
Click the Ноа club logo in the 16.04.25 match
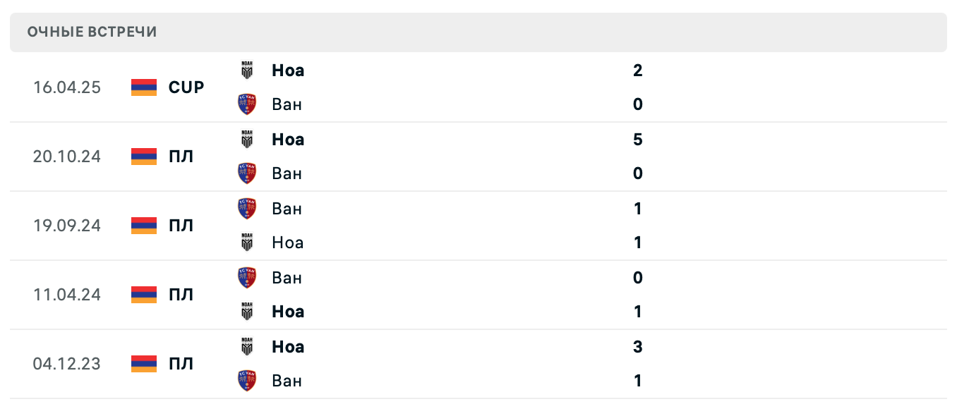(x=247, y=71)
